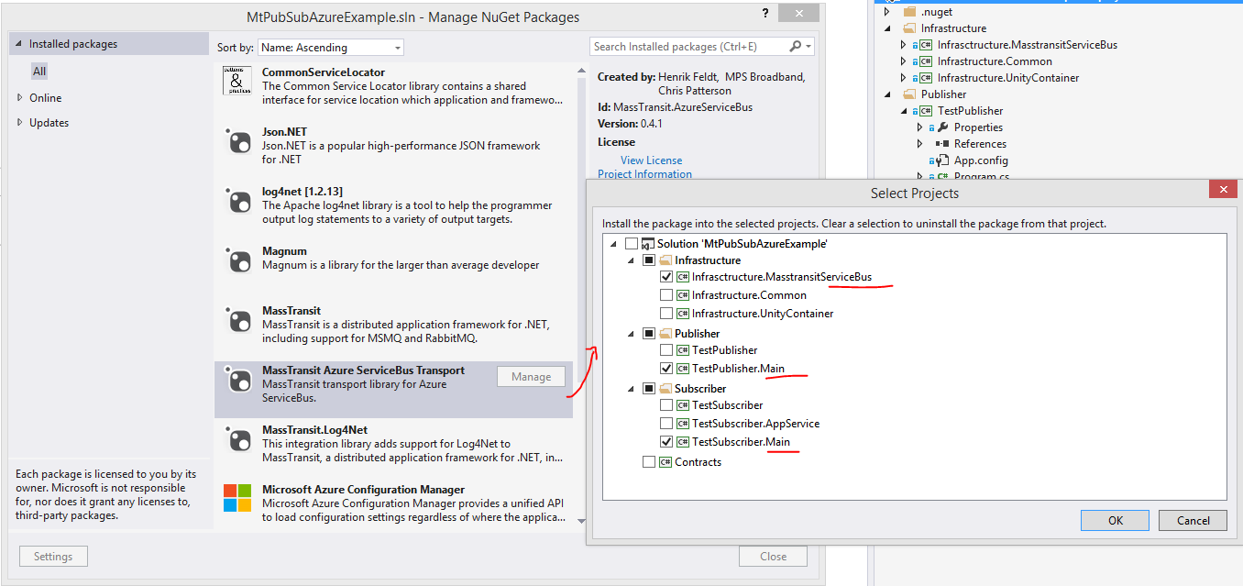The width and height of the screenshot is (1243, 586).
Task: Click the Publisher folder icon in Select Projects
Action: click(x=665, y=334)
